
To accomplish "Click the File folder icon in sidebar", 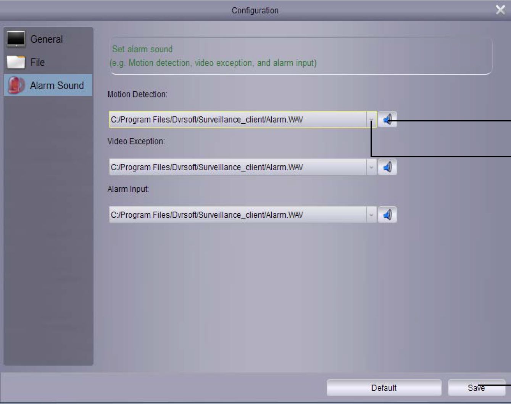I will click(16, 62).
